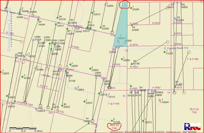The image size is (204, 133).
Task: Click the A-4510 abstract label
Action: 178,87
